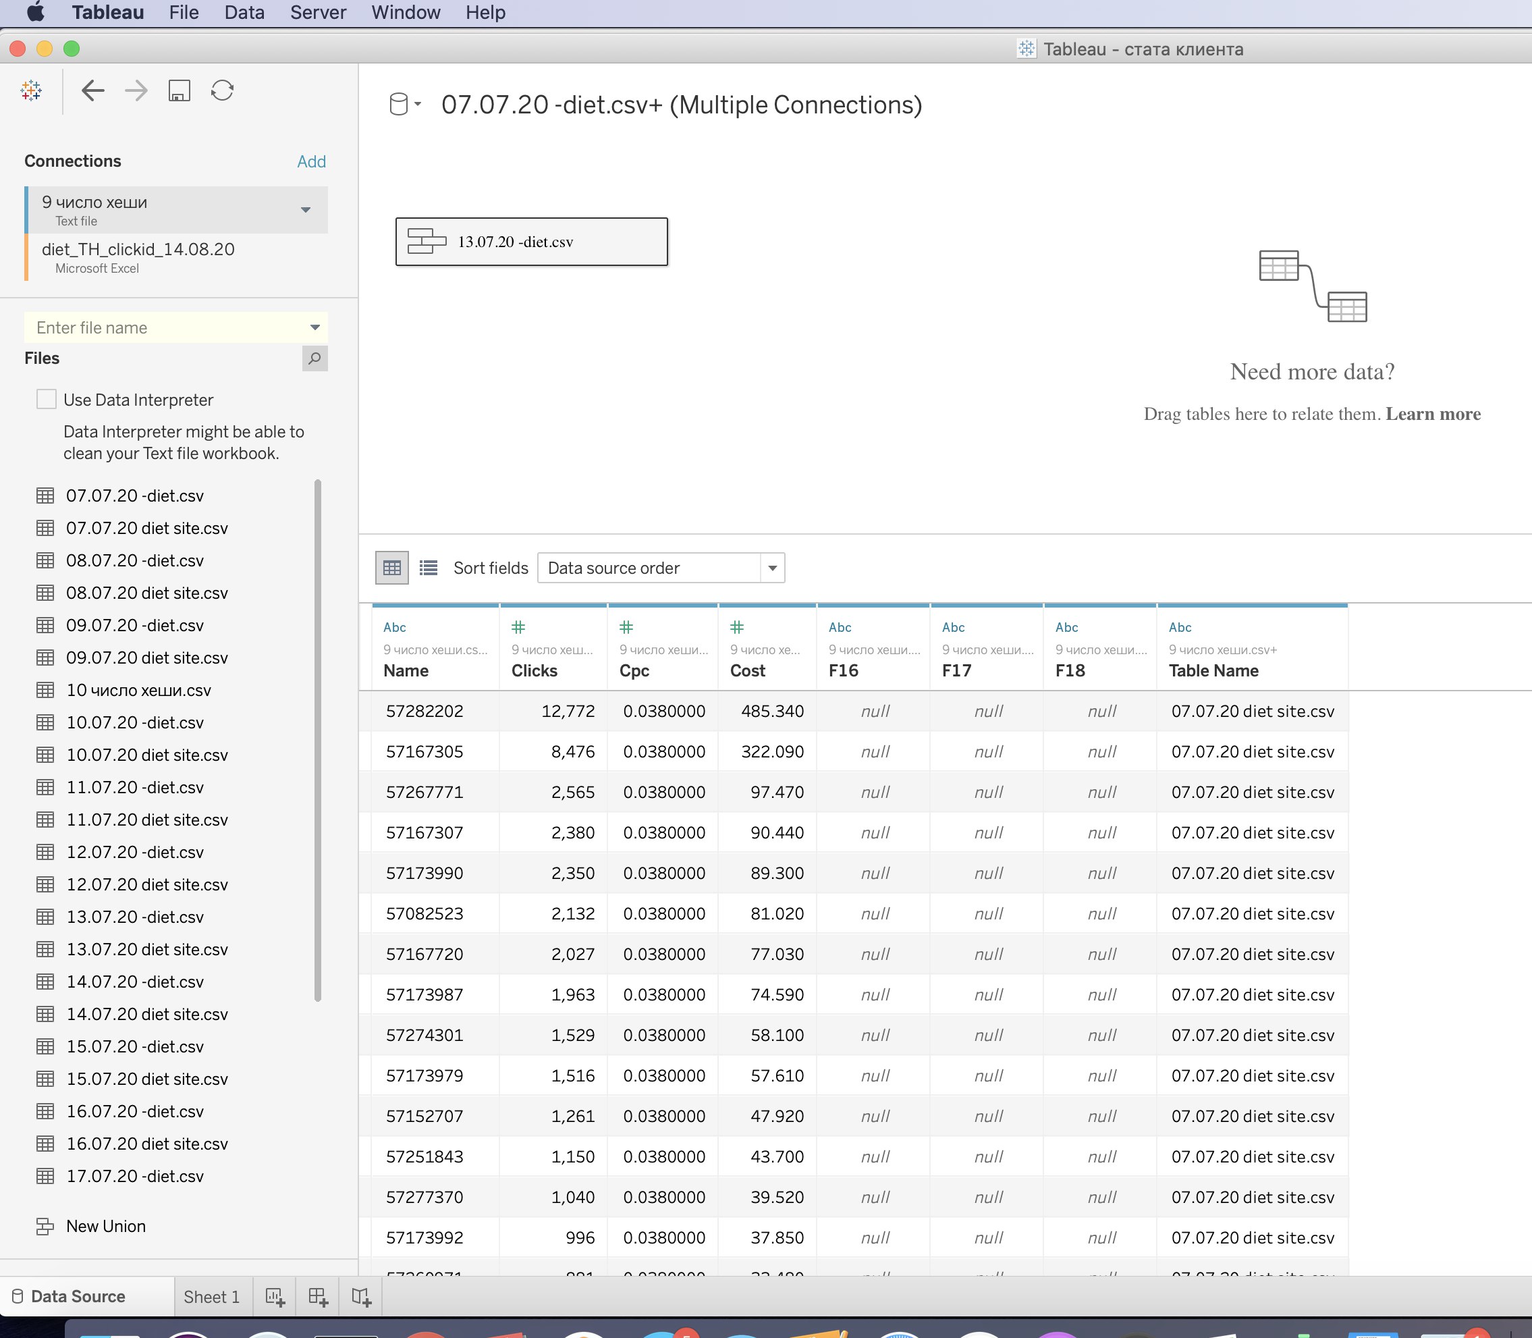
Task: Click the New Story icon
Action: (361, 1297)
